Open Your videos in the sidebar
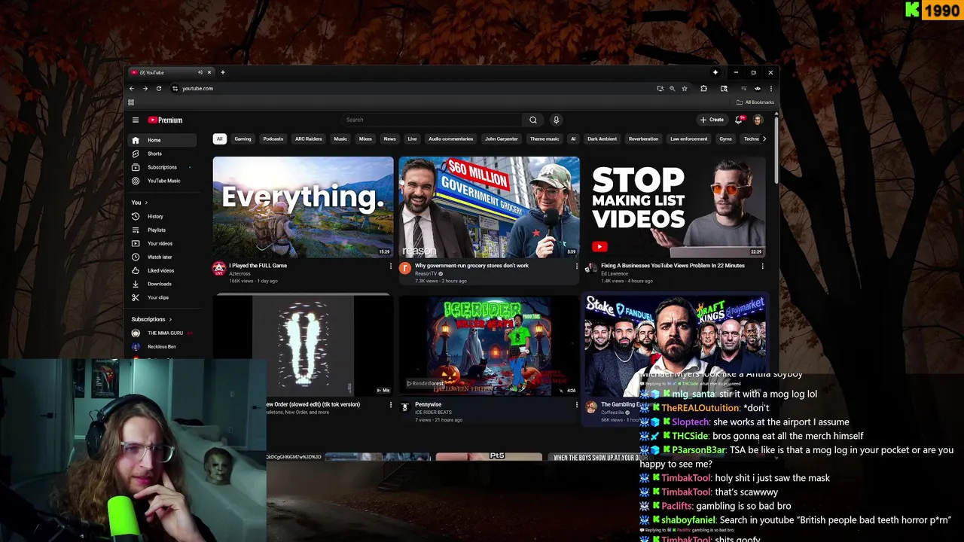 (160, 243)
